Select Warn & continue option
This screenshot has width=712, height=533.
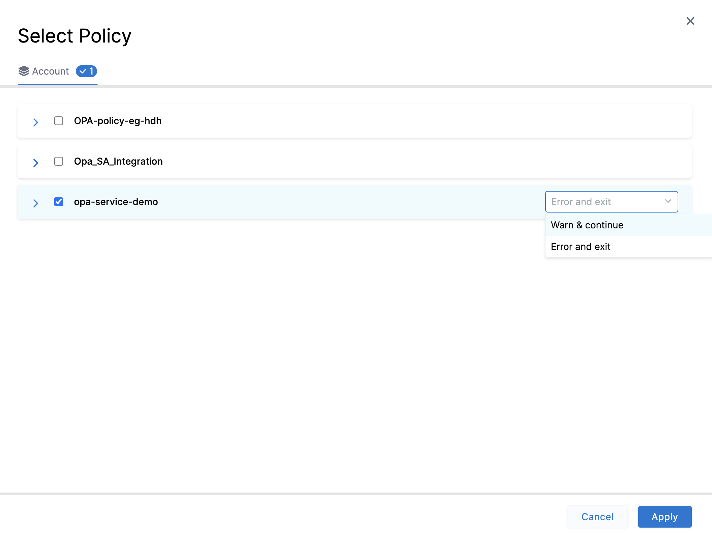click(587, 225)
